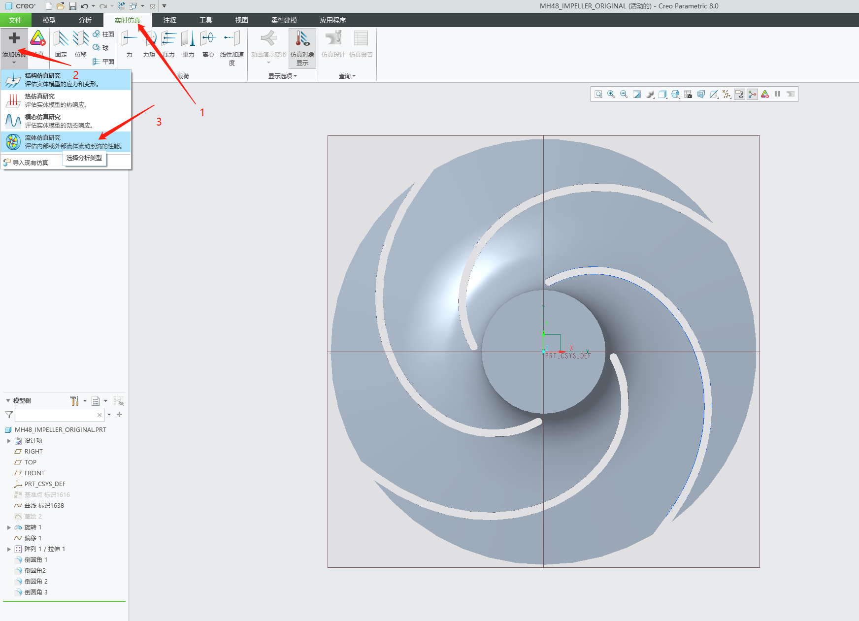Select the FRONT datum plane in tree
The width and height of the screenshot is (859, 621).
[34, 473]
